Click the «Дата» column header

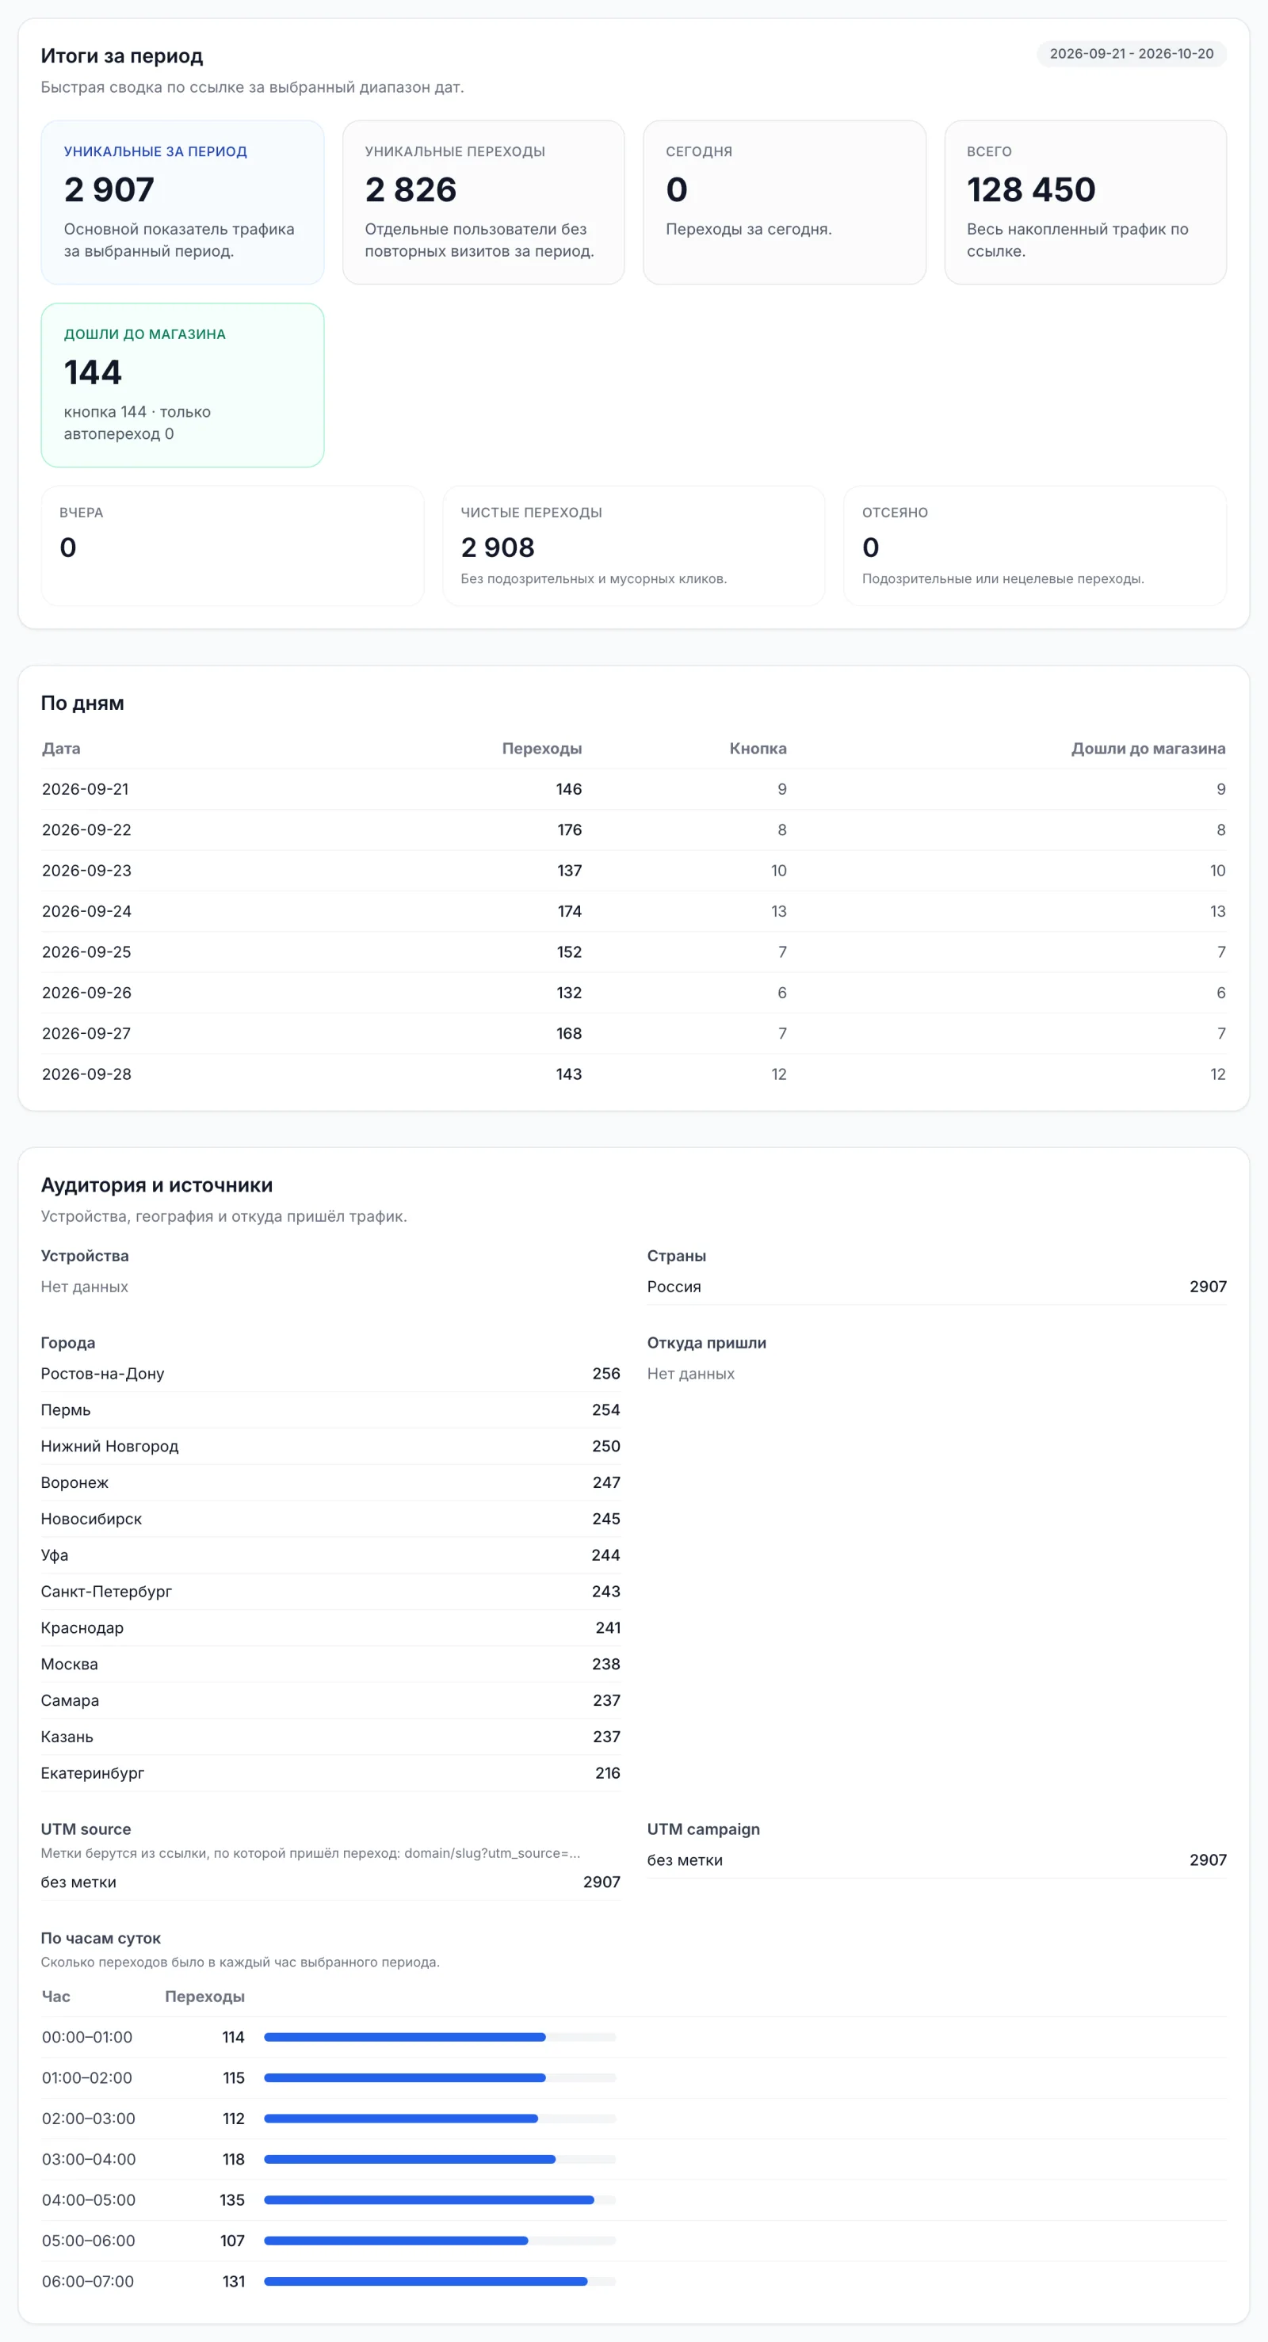61,748
